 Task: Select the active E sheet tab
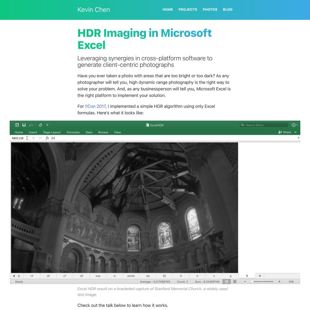coord(247,276)
